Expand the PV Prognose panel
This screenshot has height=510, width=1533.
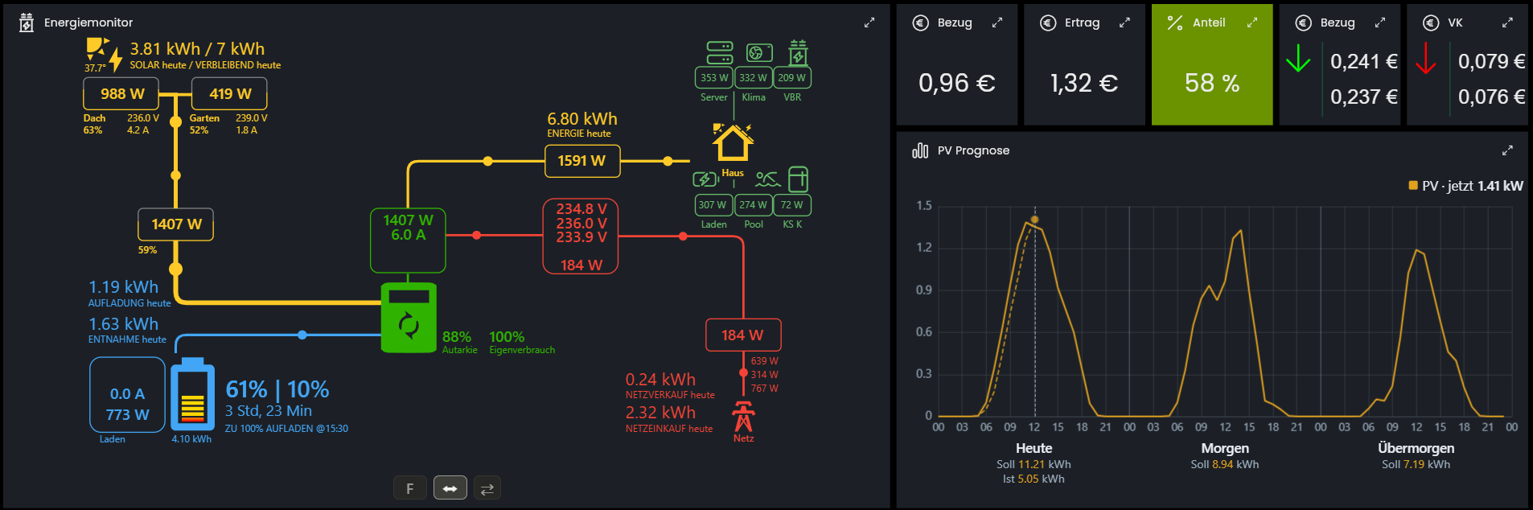point(1507,150)
